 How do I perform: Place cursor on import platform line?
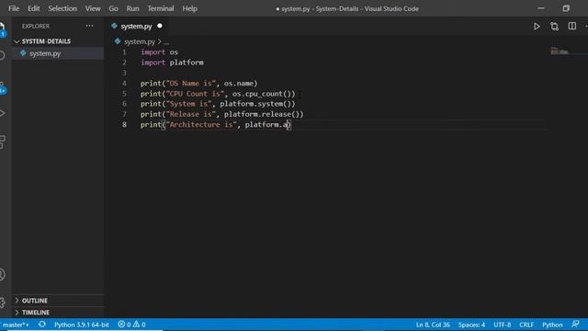pyautogui.click(x=172, y=63)
